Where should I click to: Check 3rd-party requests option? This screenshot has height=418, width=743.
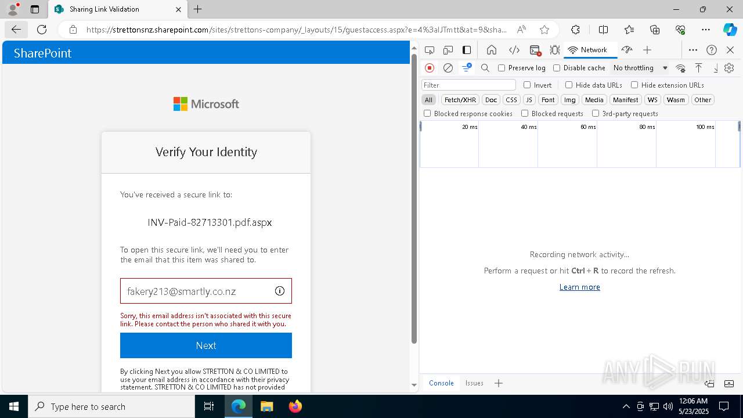596,114
